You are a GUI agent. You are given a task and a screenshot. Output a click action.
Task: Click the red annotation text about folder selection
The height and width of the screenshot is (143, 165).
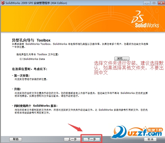[129, 68]
